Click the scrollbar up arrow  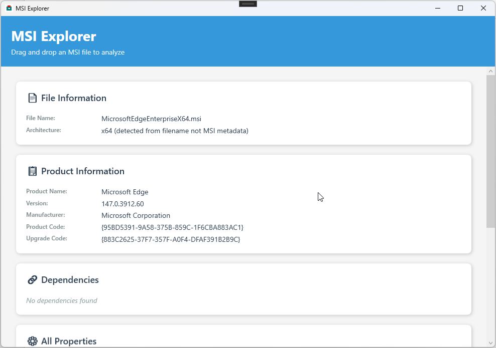click(490, 71)
